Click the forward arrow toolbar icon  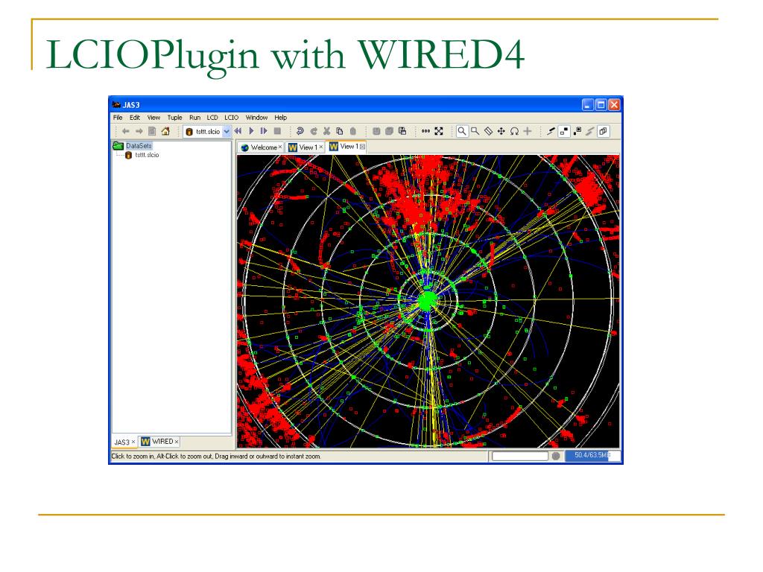[x=139, y=131]
